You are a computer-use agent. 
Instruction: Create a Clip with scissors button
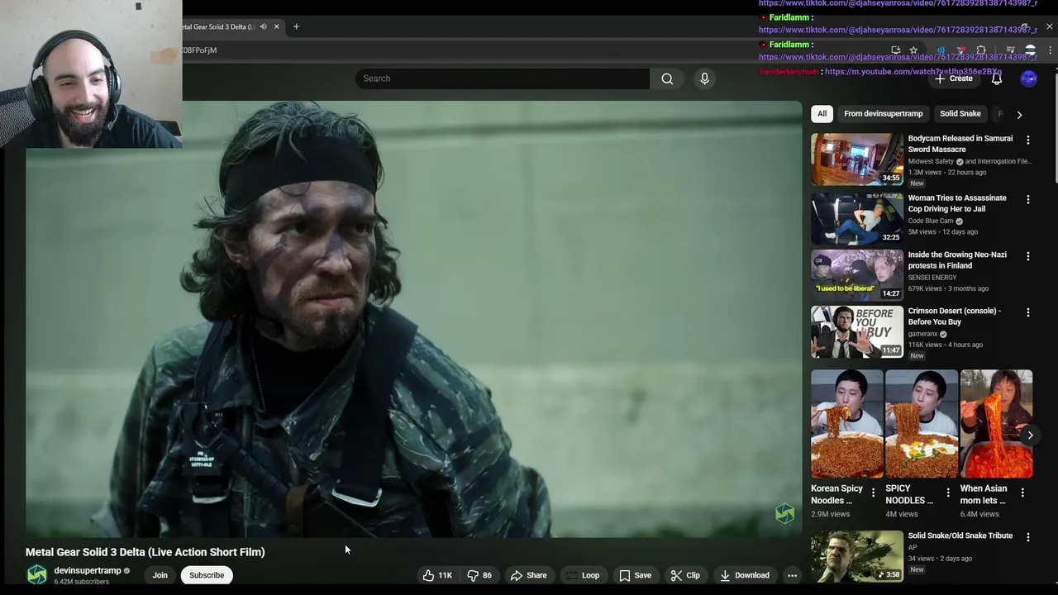(x=685, y=575)
